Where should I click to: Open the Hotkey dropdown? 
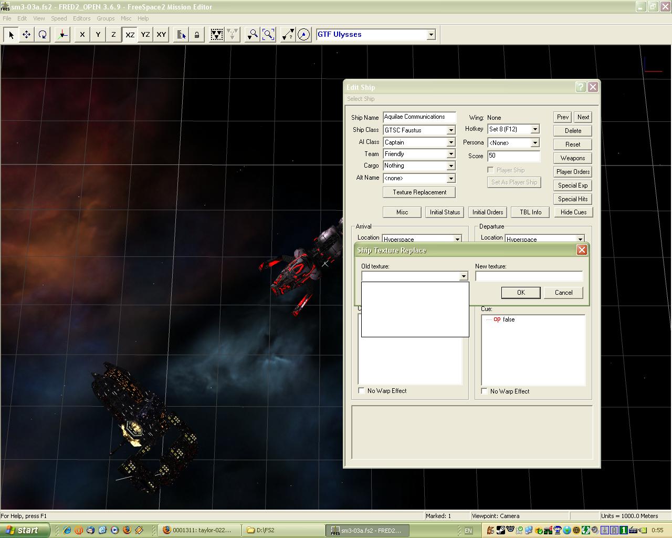[x=535, y=129]
